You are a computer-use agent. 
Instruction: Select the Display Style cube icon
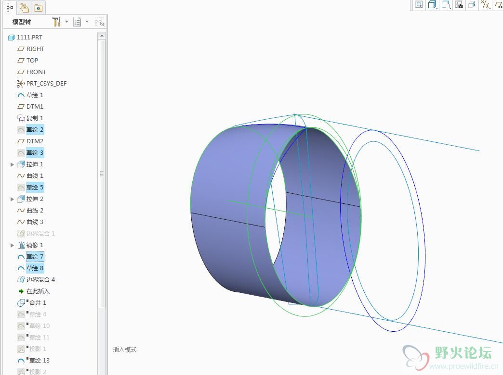point(433,4)
